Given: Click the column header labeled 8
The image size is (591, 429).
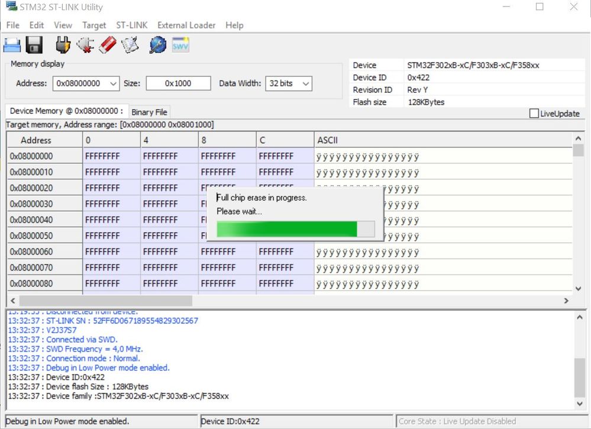Looking at the screenshot, I should tap(228, 140).
